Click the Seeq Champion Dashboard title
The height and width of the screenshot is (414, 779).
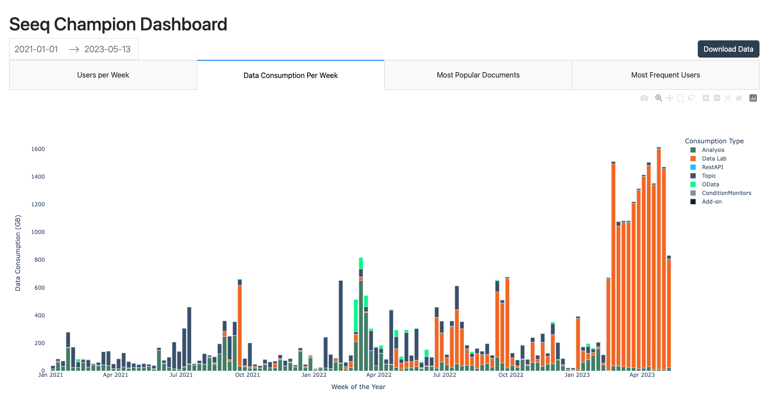tap(118, 24)
